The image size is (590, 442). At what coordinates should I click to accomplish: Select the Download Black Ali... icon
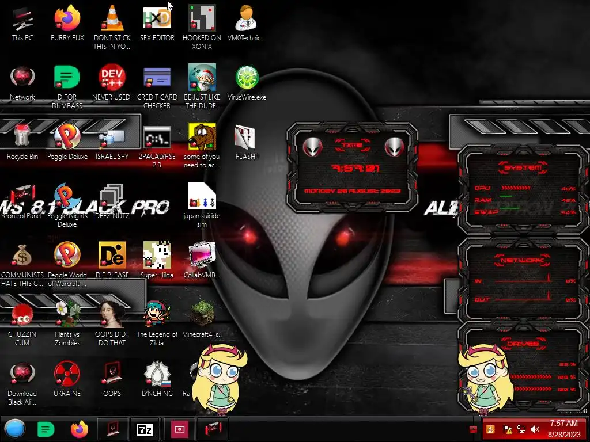tap(22, 374)
